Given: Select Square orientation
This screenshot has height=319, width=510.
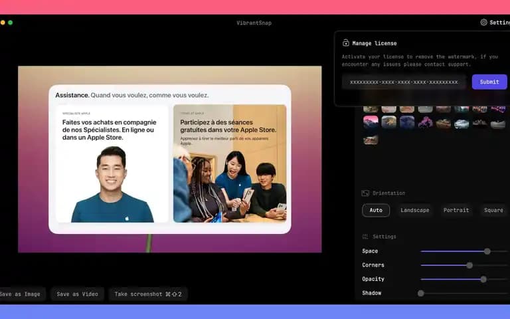Looking at the screenshot, I should pyautogui.click(x=493, y=210).
